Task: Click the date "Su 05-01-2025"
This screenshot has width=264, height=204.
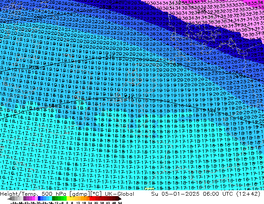Action: pyautogui.click(x=175, y=194)
